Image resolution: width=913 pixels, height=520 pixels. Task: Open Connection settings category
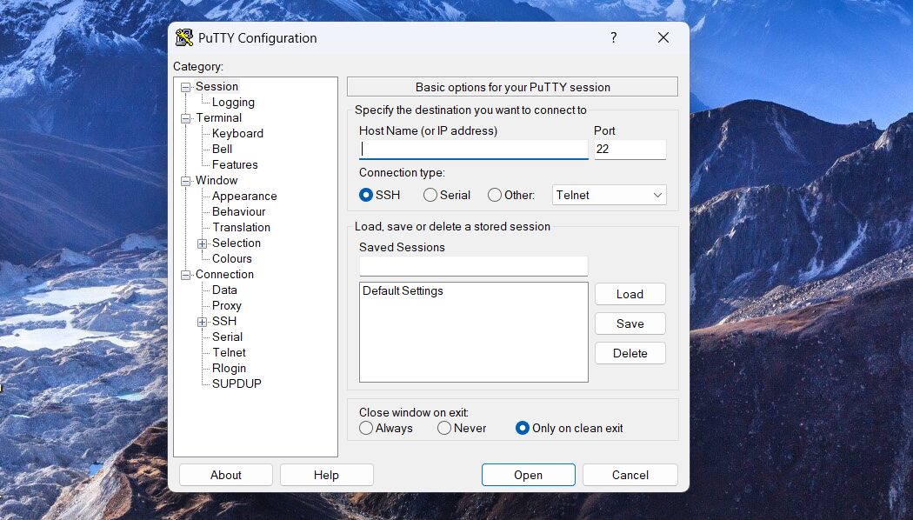[x=224, y=274]
